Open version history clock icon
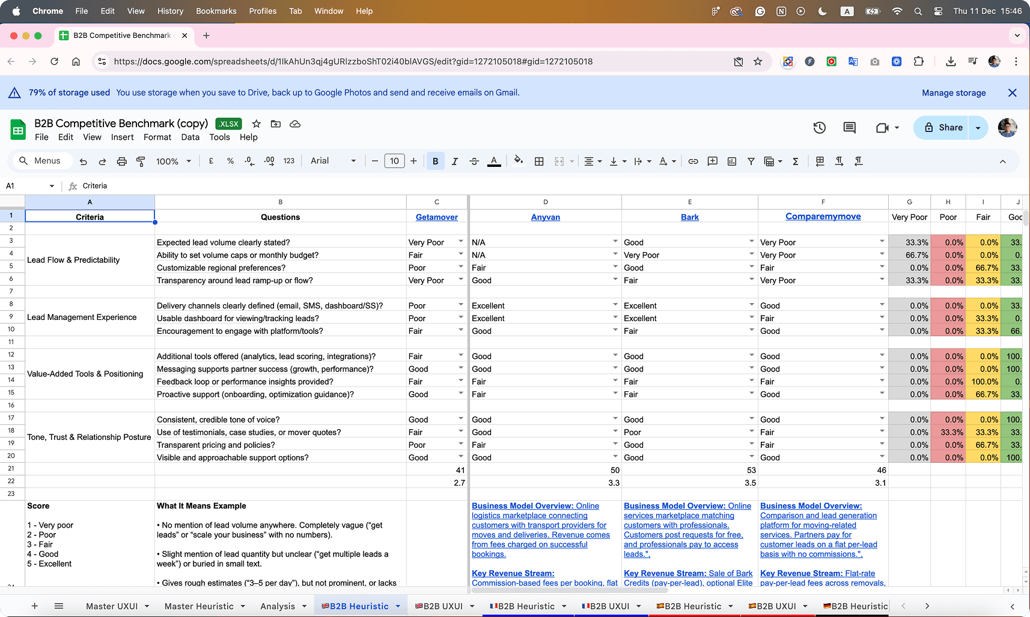The width and height of the screenshot is (1030, 617). pos(819,128)
